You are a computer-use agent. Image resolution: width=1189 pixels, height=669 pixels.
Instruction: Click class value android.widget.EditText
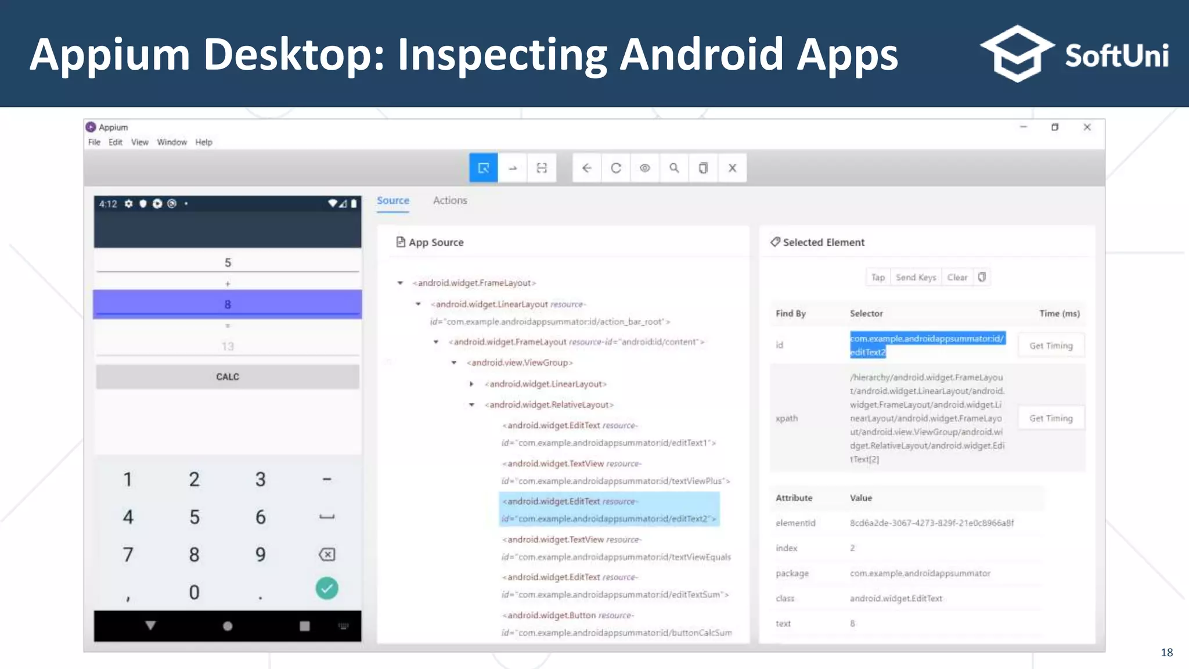pos(896,598)
